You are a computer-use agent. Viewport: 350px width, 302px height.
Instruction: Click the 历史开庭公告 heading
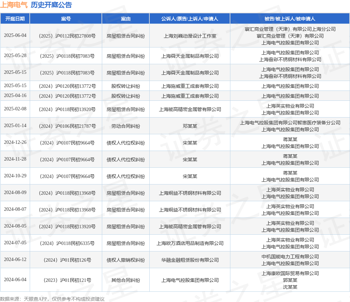coord(51,5)
